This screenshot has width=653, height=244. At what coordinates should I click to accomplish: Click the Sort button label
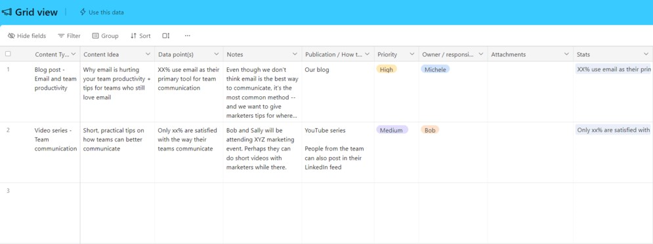pos(145,36)
